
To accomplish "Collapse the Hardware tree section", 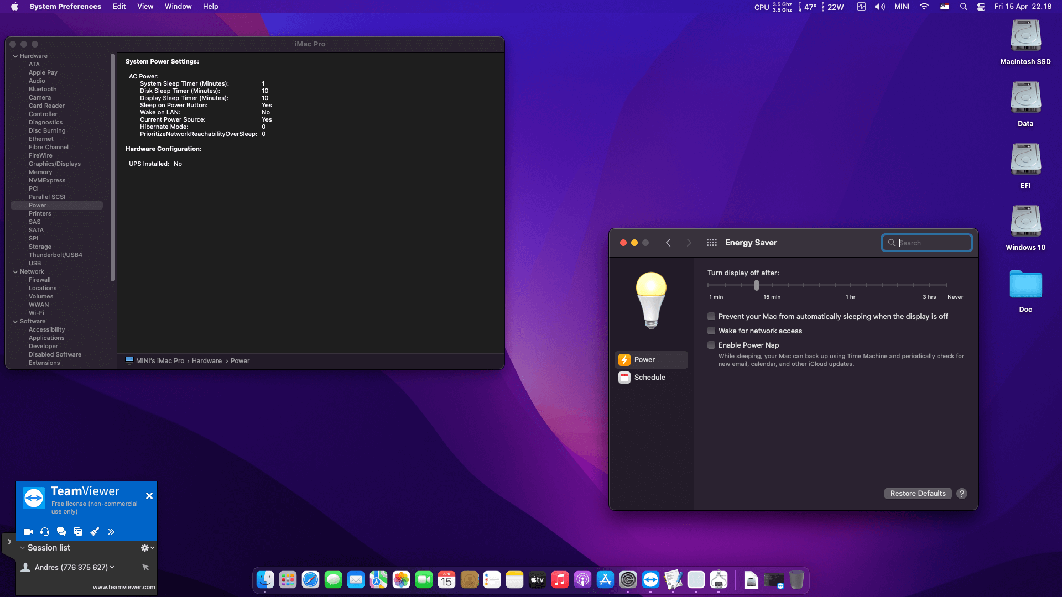I will (x=15, y=56).
